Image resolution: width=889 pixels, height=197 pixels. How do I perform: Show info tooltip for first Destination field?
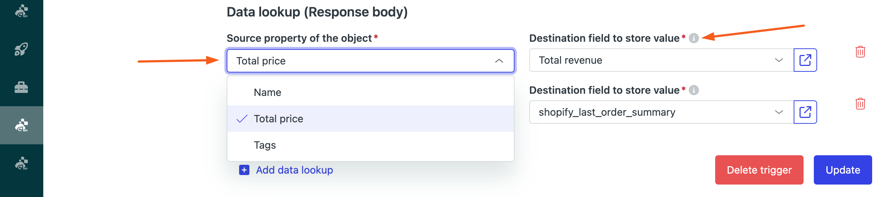click(694, 38)
